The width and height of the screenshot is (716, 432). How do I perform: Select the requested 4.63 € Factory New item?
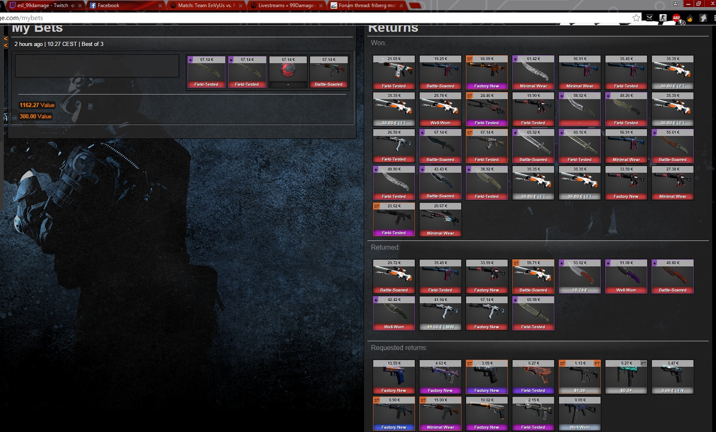[x=440, y=377]
